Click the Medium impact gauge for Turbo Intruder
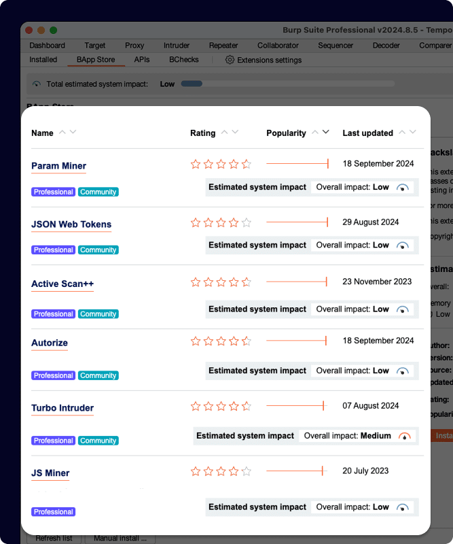This screenshot has width=453, height=544. (x=405, y=436)
